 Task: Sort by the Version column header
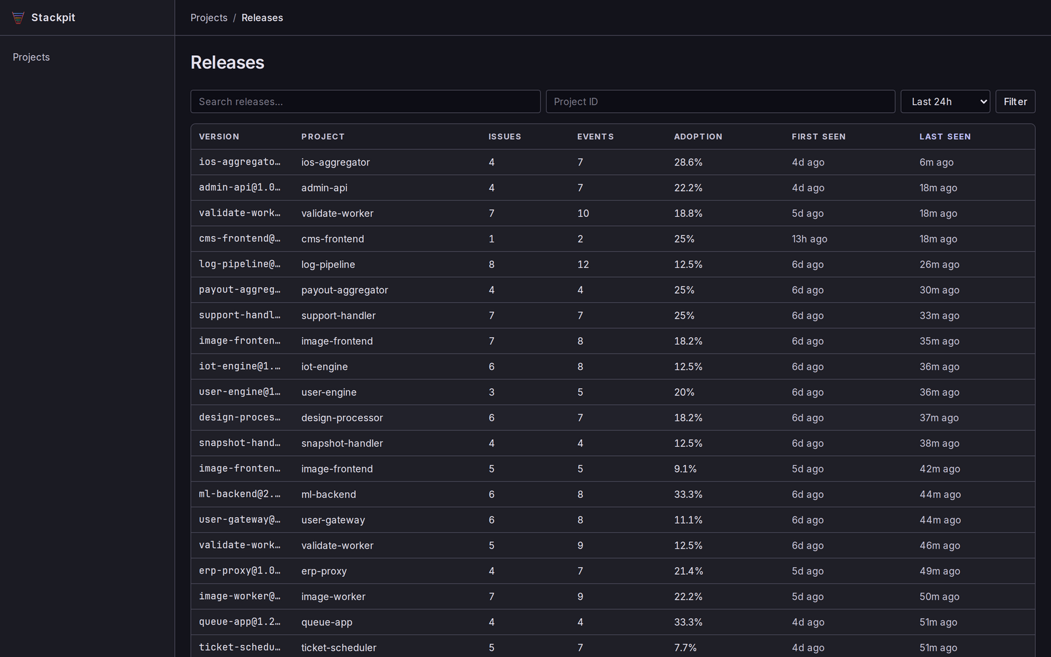coord(219,137)
